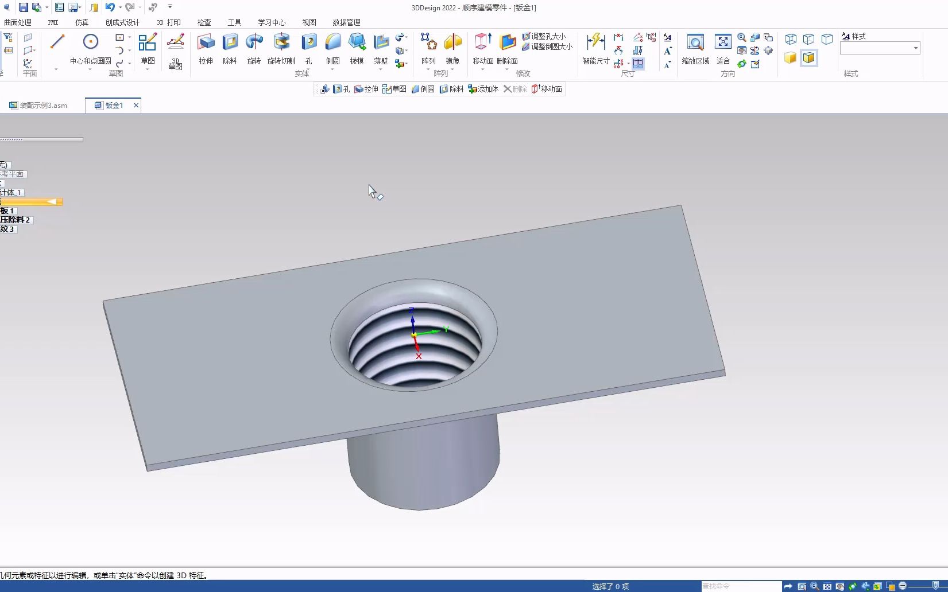Image resolution: width=948 pixels, height=592 pixels.
Task: Open the 视图 (View) ribbon tab
Action: click(x=309, y=22)
